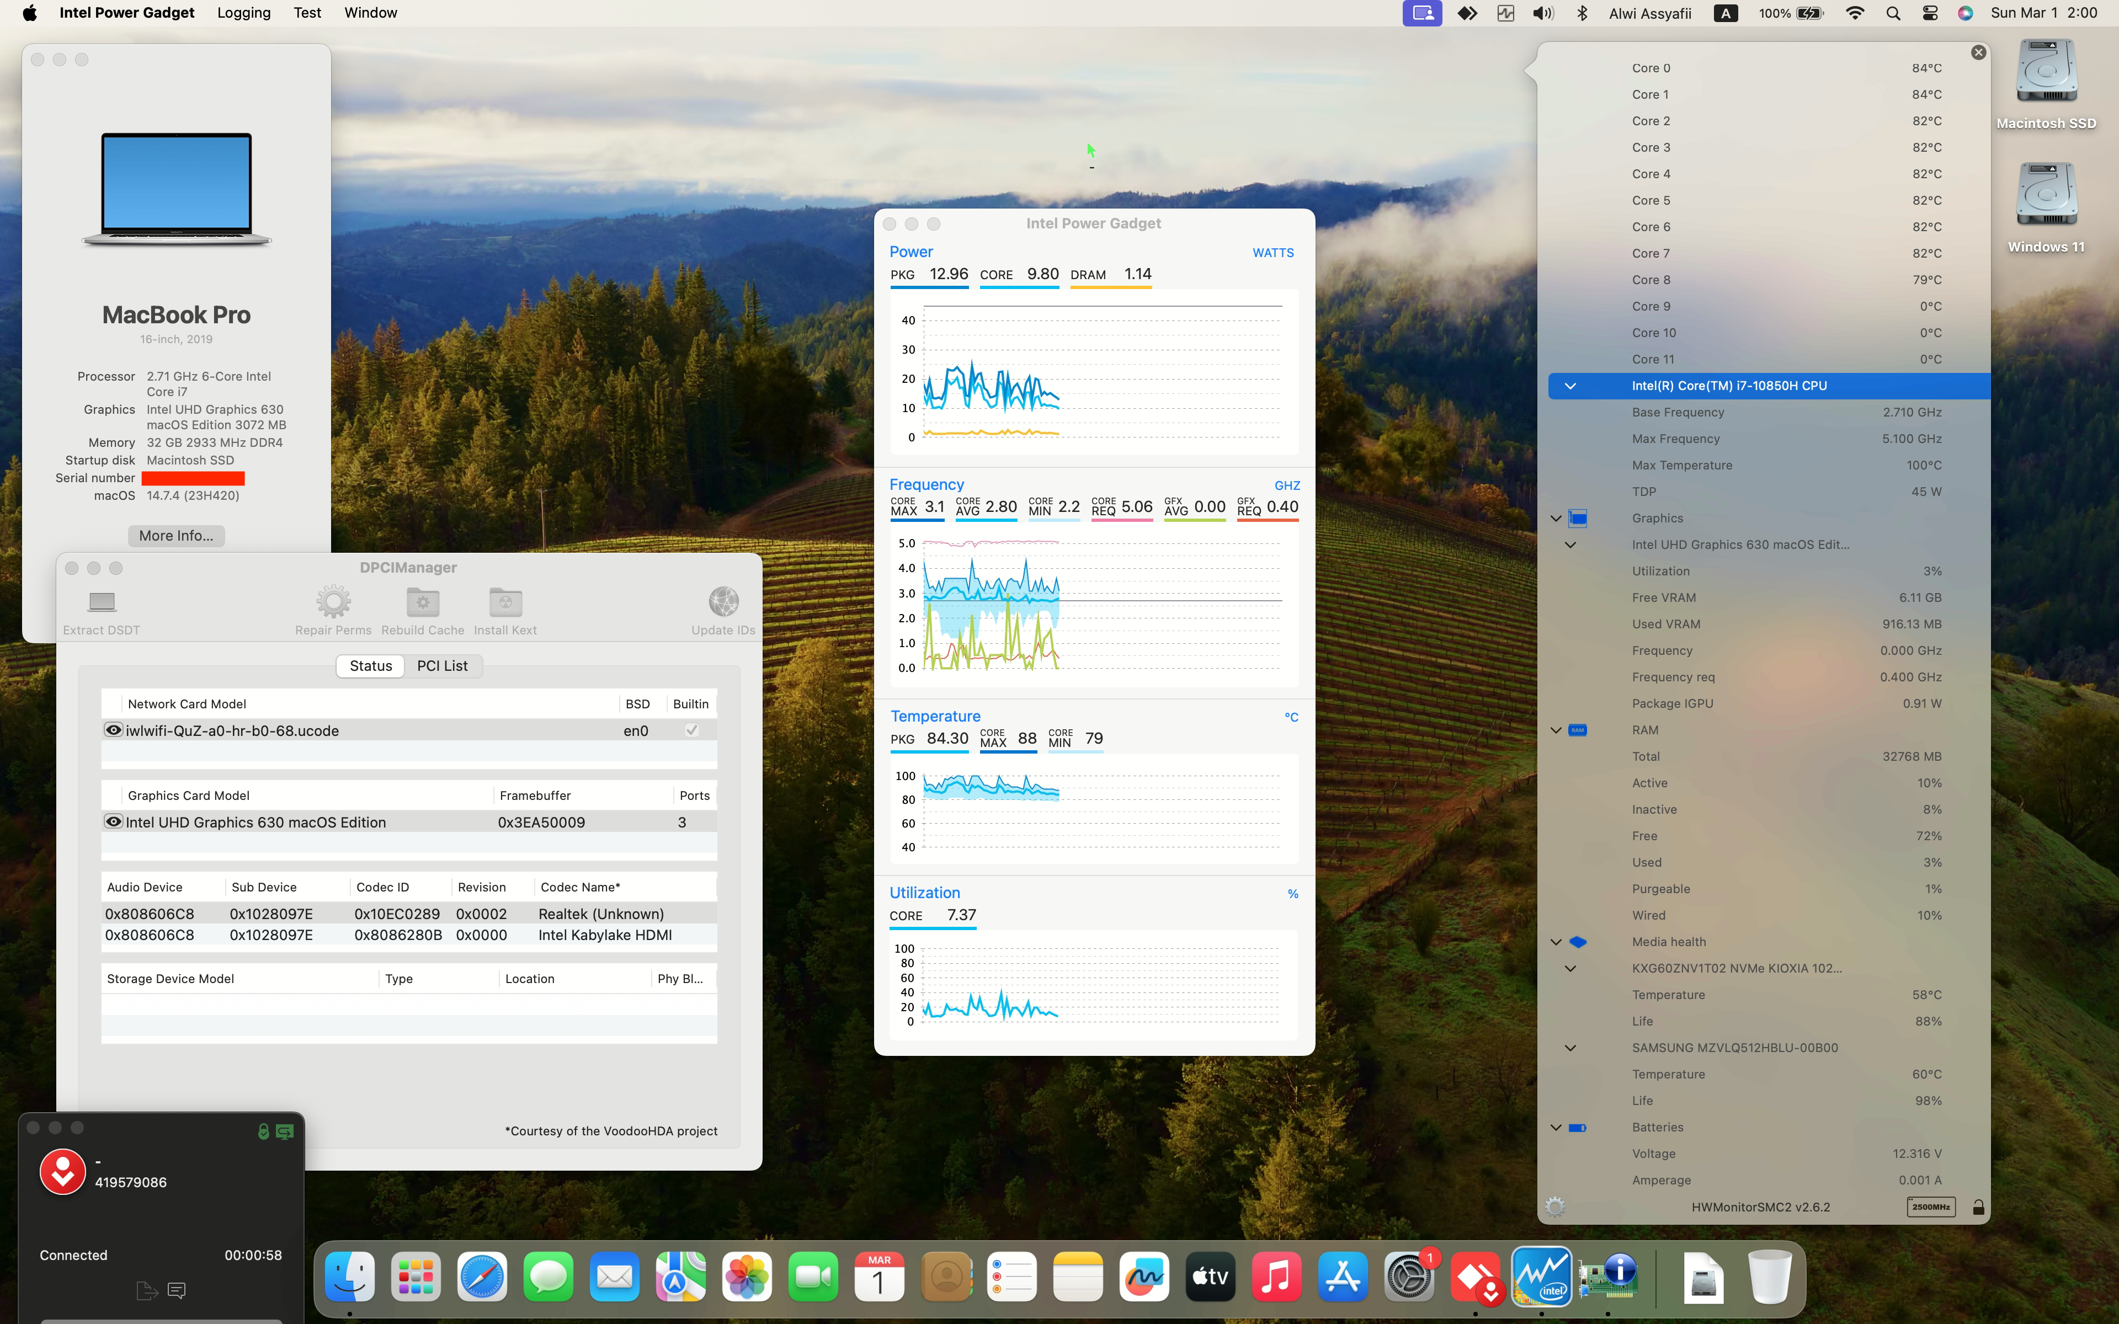The image size is (2119, 1324).
Task: Open Photos app in the Dock
Action: [x=747, y=1277]
